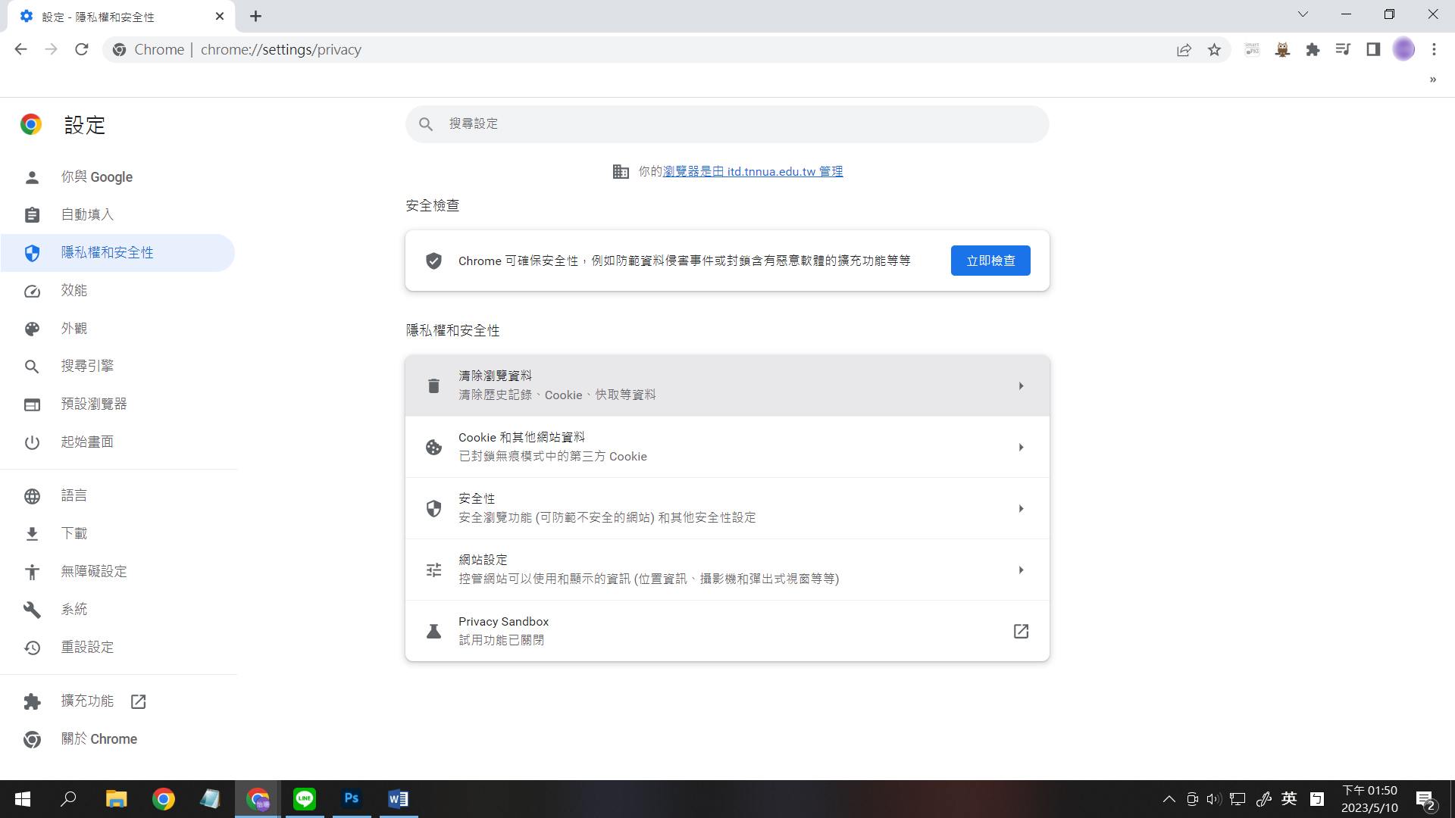Open 語言 sidebar item
1455x818 pixels.
tap(118, 496)
